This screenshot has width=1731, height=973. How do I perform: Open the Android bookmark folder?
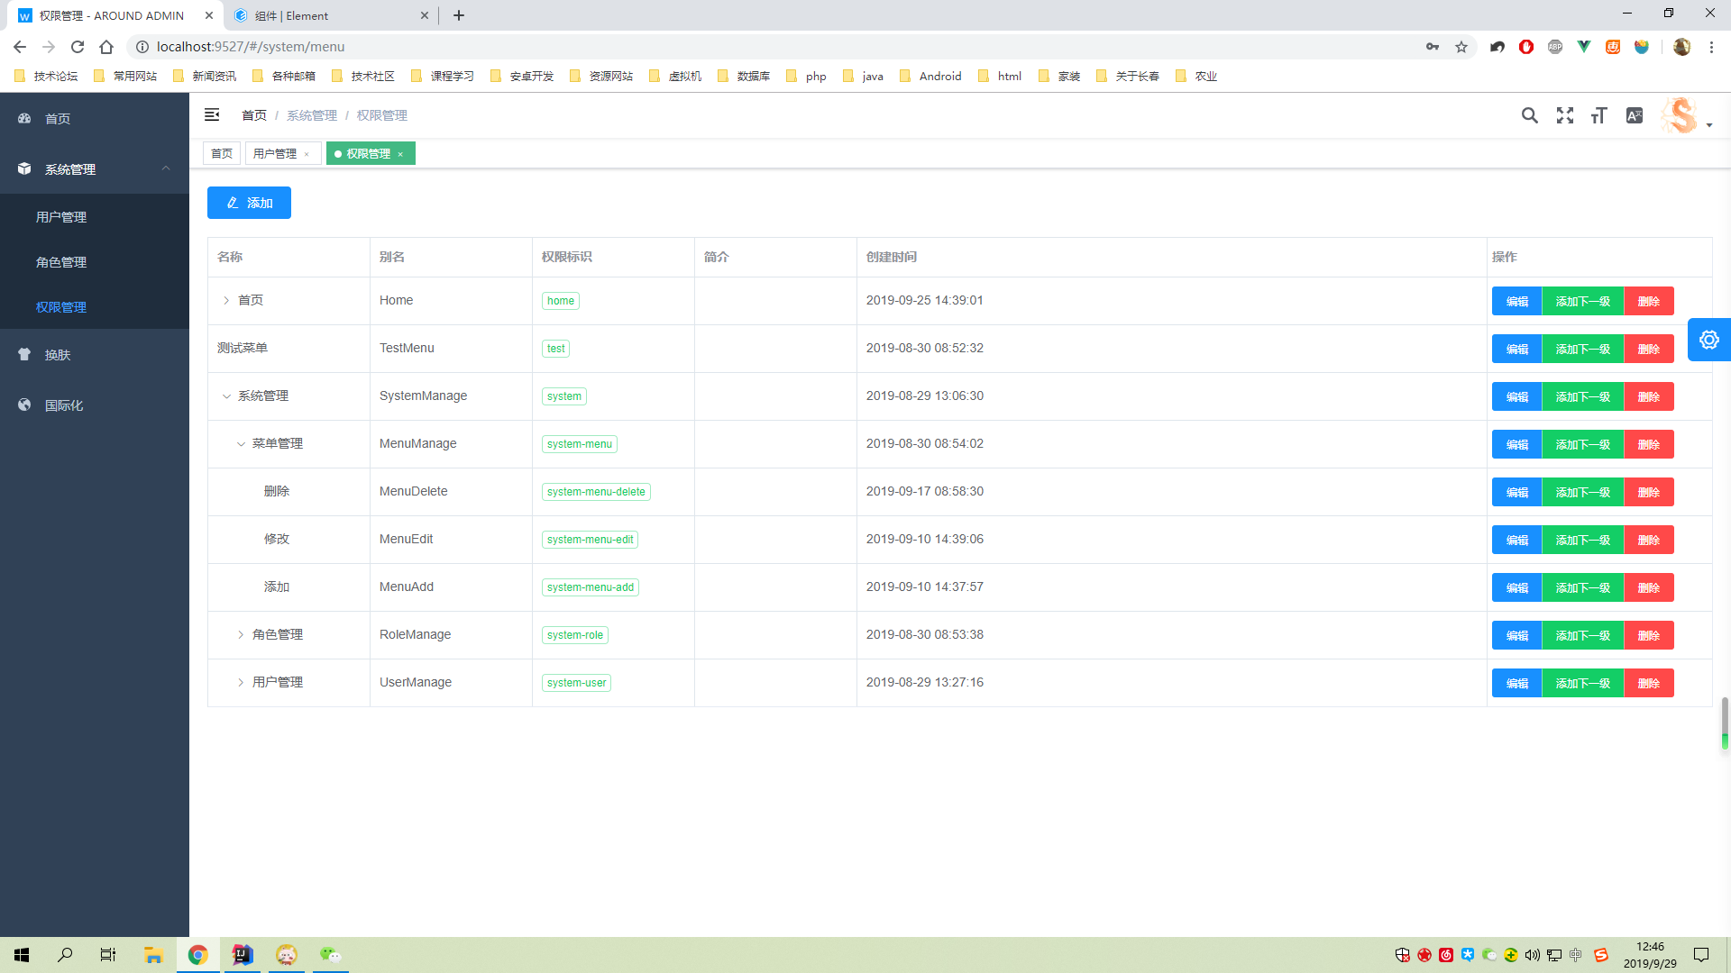point(930,76)
